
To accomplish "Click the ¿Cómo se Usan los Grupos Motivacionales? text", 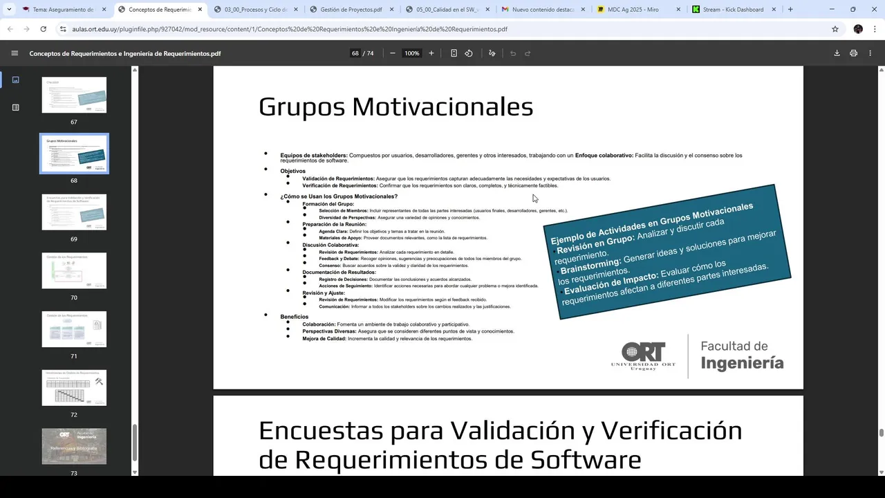I will [x=339, y=196].
